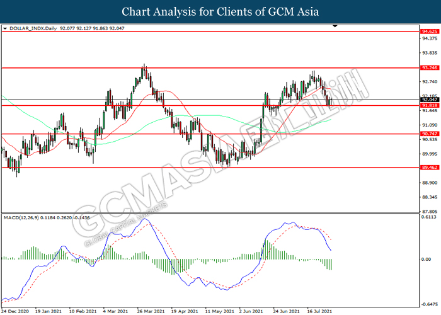Click the 2 Jun 2021 date label
441x315 pixels.
(x=251, y=311)
